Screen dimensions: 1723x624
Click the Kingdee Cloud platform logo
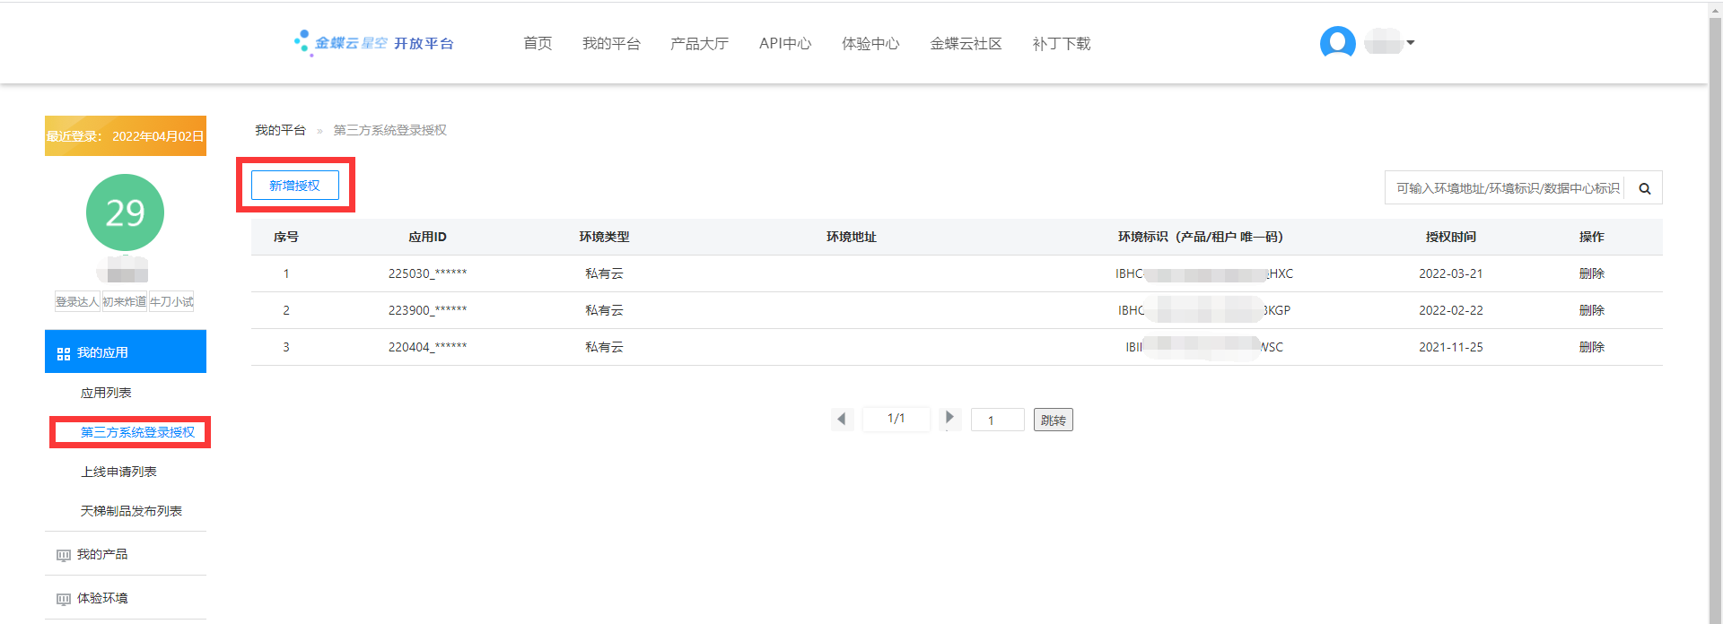click(374, 43)
